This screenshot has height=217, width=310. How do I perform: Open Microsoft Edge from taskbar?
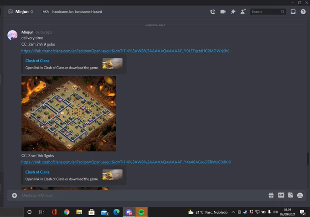click(116, 212)
